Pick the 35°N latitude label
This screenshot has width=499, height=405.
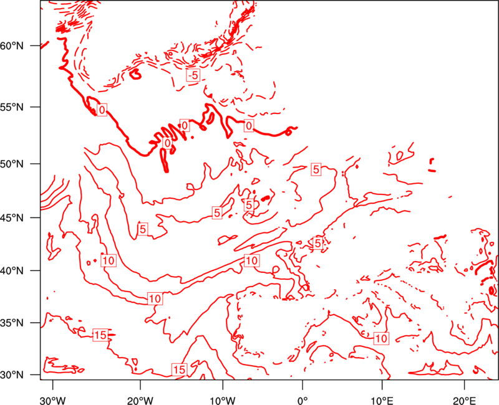(12, 323)
